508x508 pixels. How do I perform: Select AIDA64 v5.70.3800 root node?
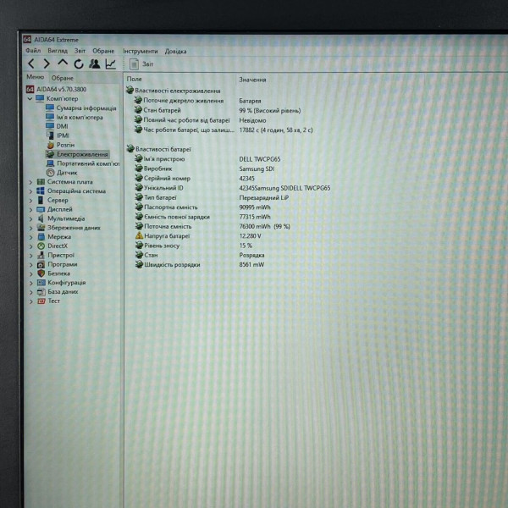[57, 89]
